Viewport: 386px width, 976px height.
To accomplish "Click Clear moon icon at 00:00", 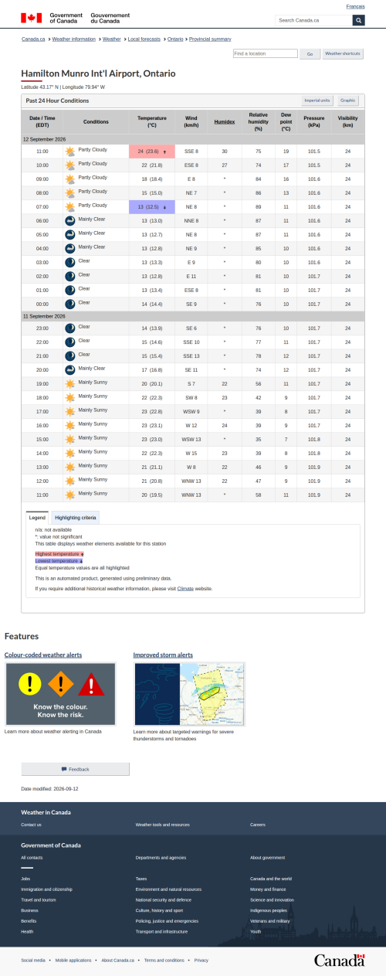I will (70, 304).
